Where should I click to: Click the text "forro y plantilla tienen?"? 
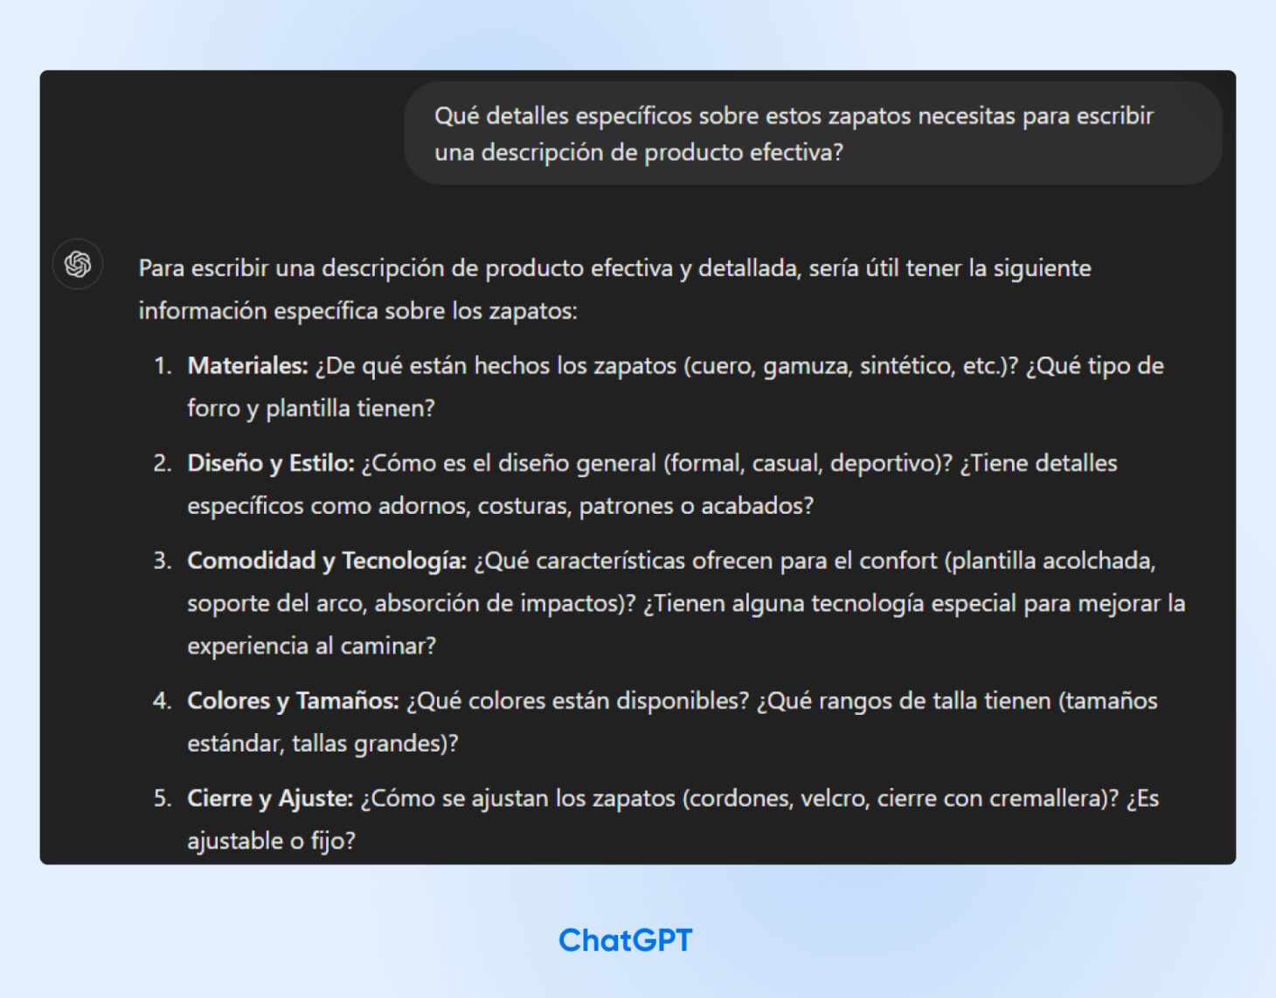point(310,408)
